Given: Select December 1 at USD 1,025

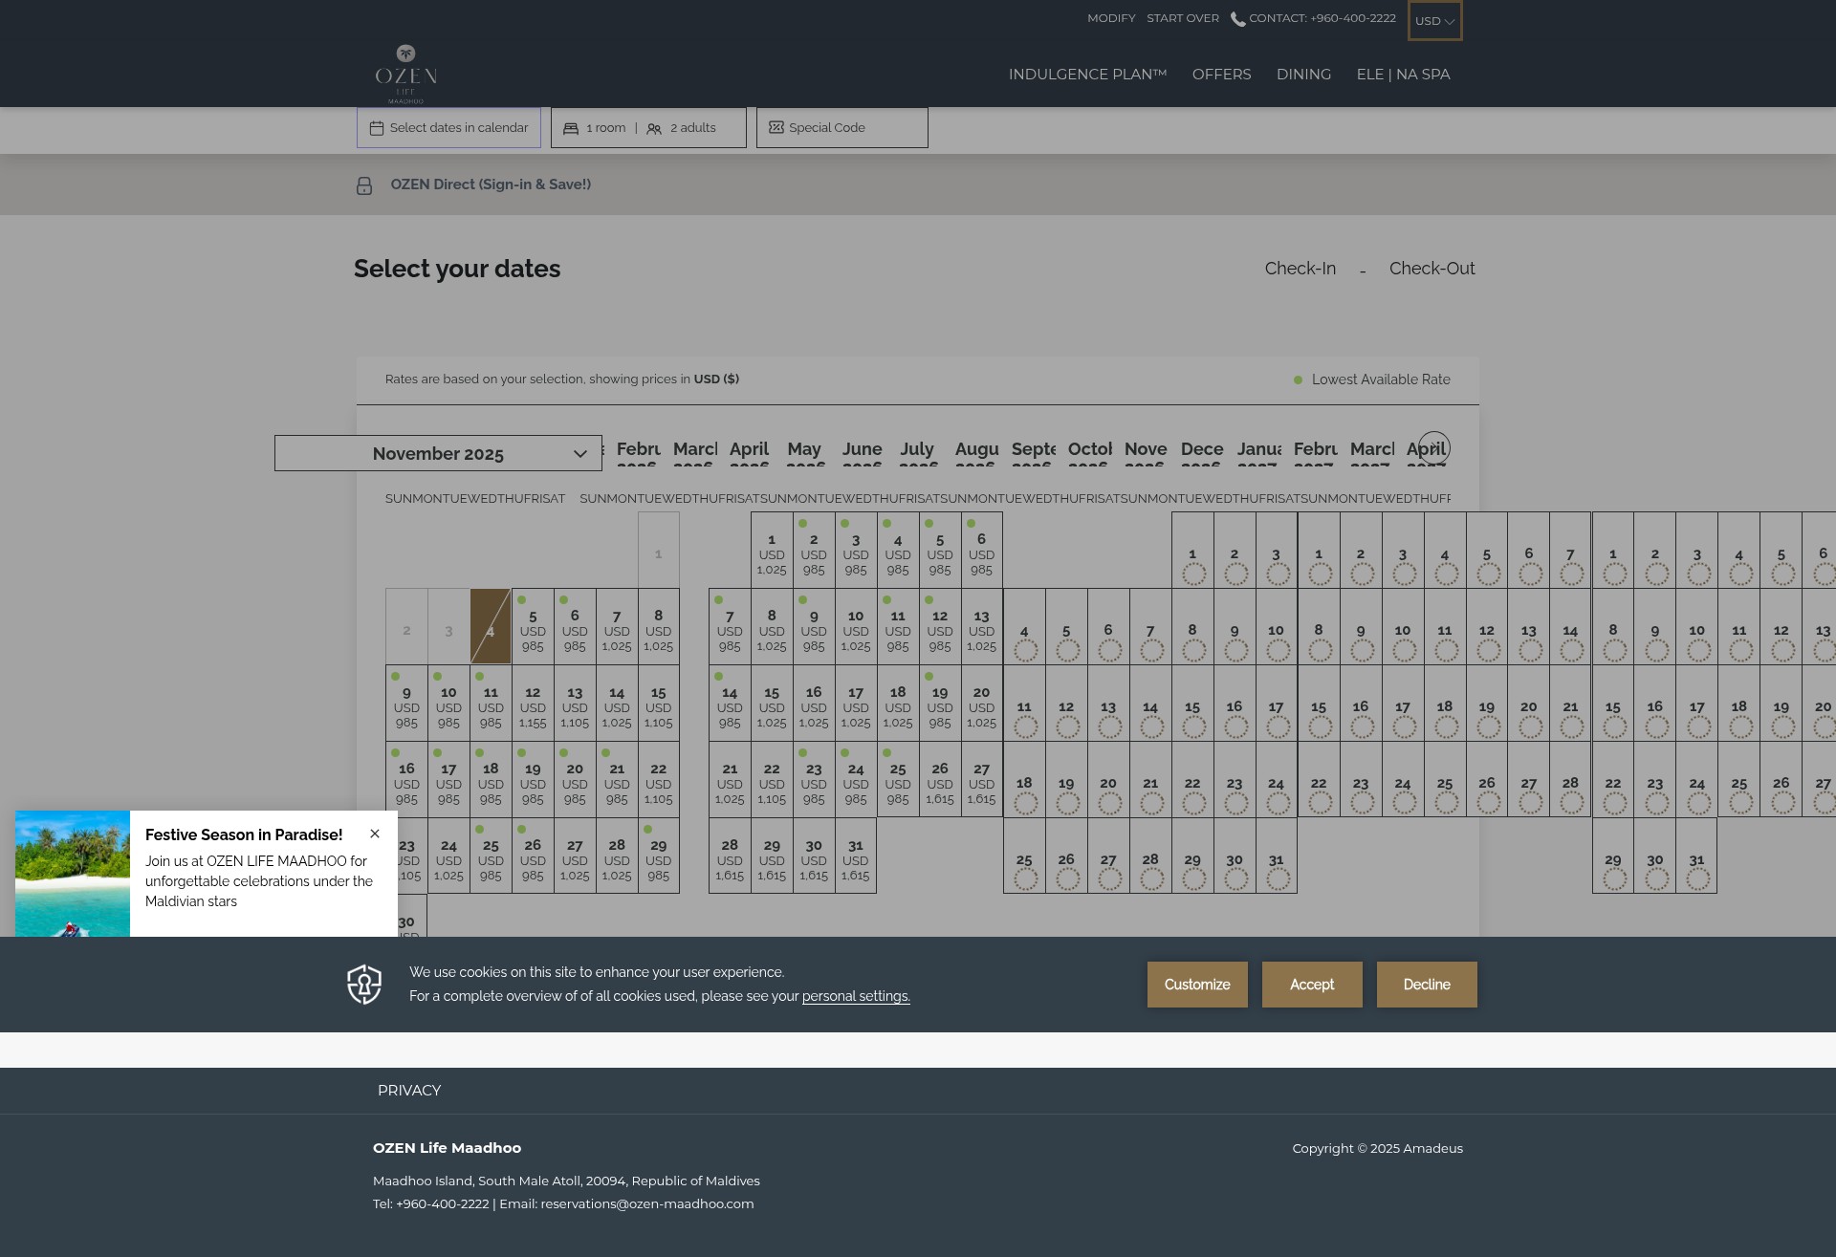Looking at the screenshot, I should (x=772, y=550).
